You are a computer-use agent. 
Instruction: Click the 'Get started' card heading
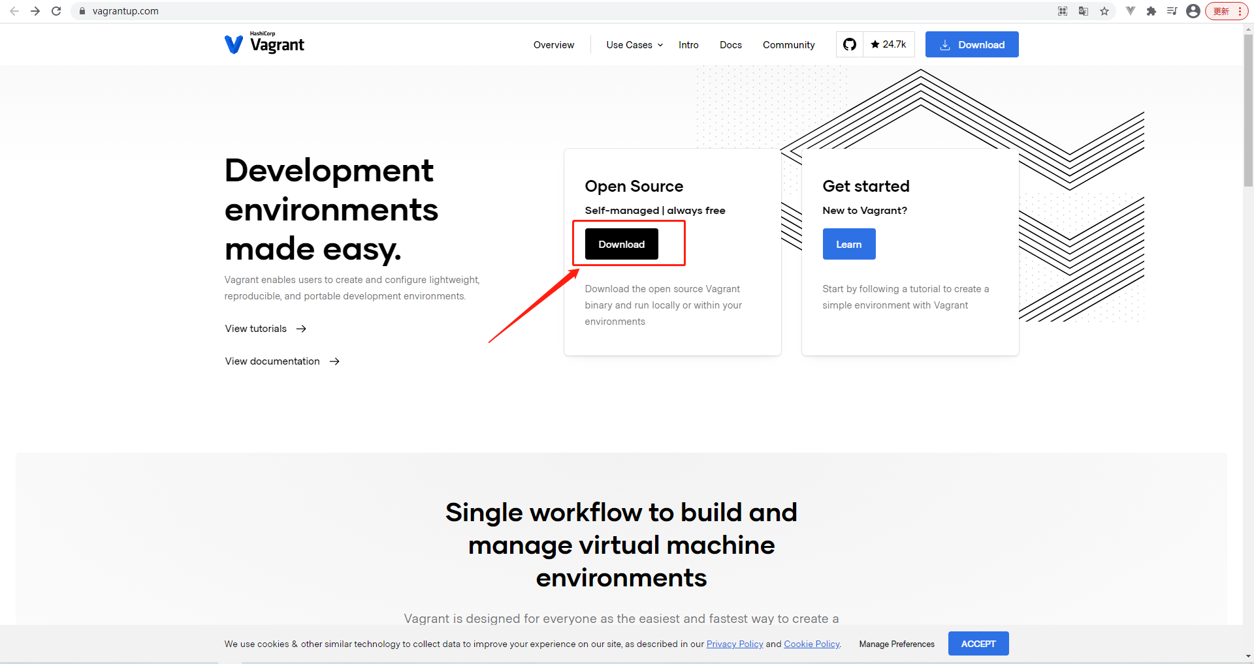[x=866, y=187]
